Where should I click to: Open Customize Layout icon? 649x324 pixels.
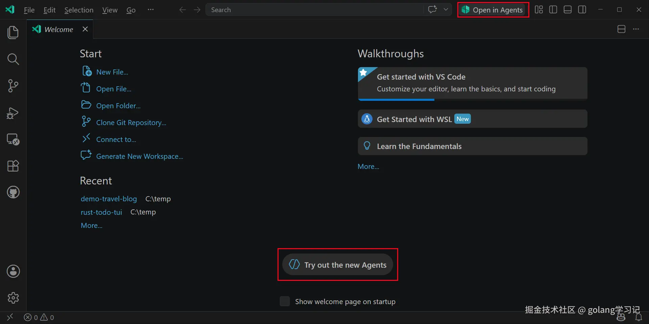click(x=539, y=9)
